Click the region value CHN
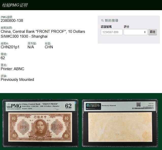The width and height of the screenshot is (162, 150). click(49, 47)
